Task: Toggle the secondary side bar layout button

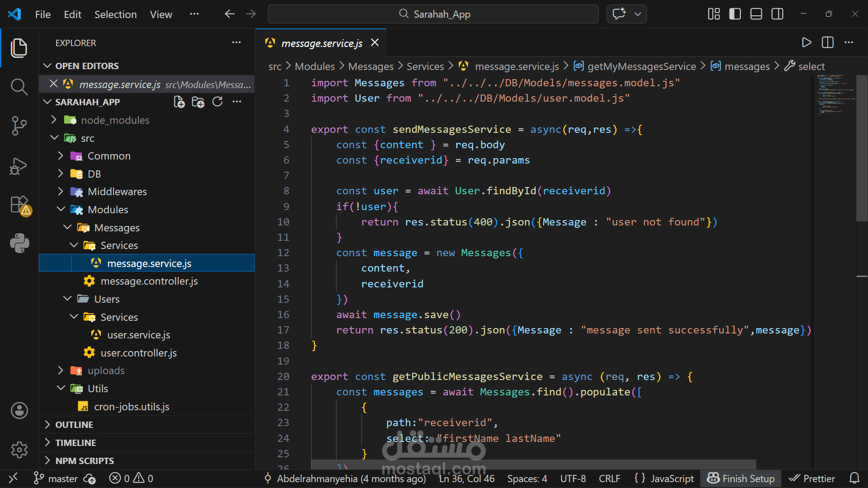Action: click(x=778, y=14)
